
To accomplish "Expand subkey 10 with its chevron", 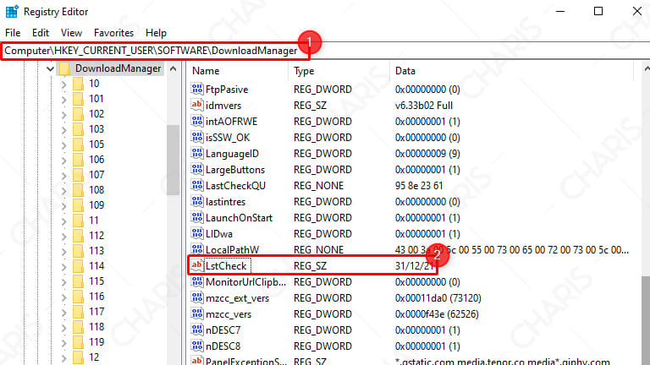I will pyautogui.click(x=63, y=84).
